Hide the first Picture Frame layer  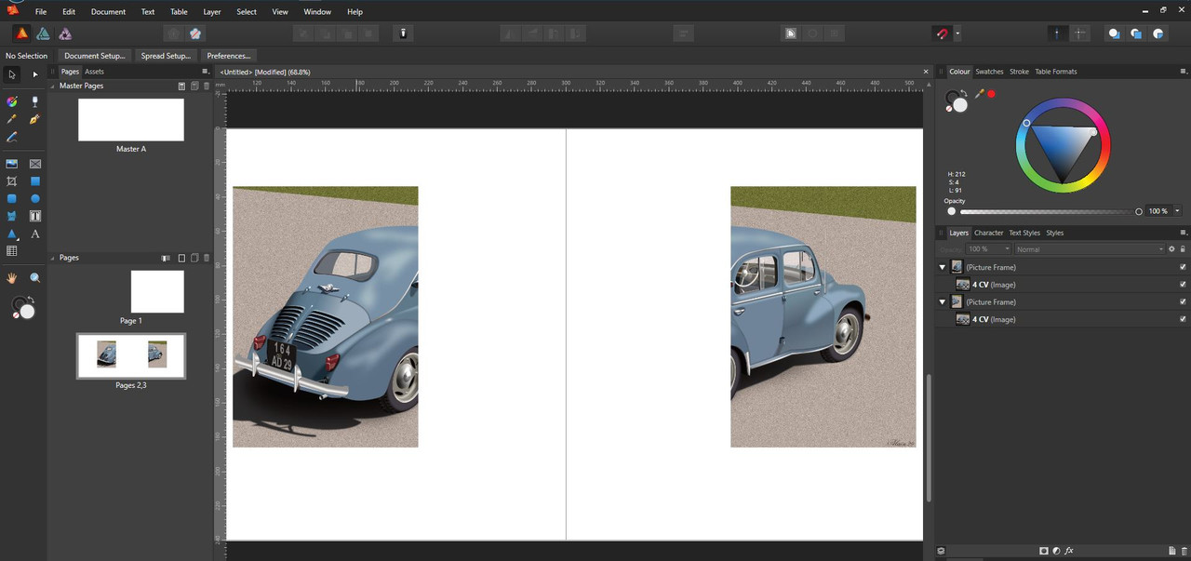pyautogui.click(x=1183, y=267)
